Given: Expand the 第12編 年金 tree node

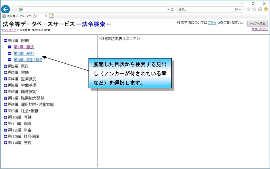Looking at the screenshot, I should tap(5, 130).
